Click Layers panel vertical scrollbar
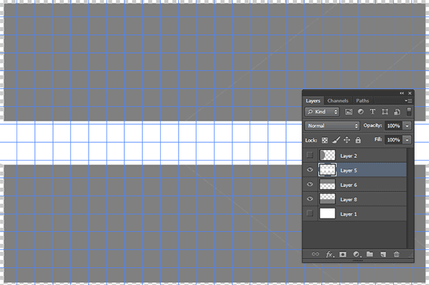Screen dimensions: 429x285 (410, 199)
